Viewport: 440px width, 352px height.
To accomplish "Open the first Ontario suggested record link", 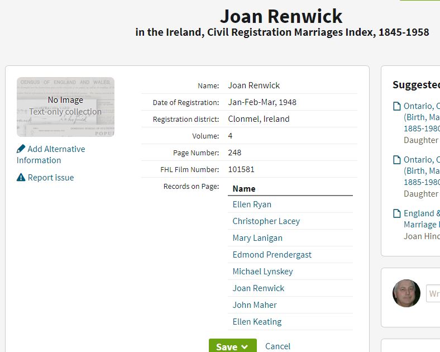I will pyautogui.click(x=422, y=117).
